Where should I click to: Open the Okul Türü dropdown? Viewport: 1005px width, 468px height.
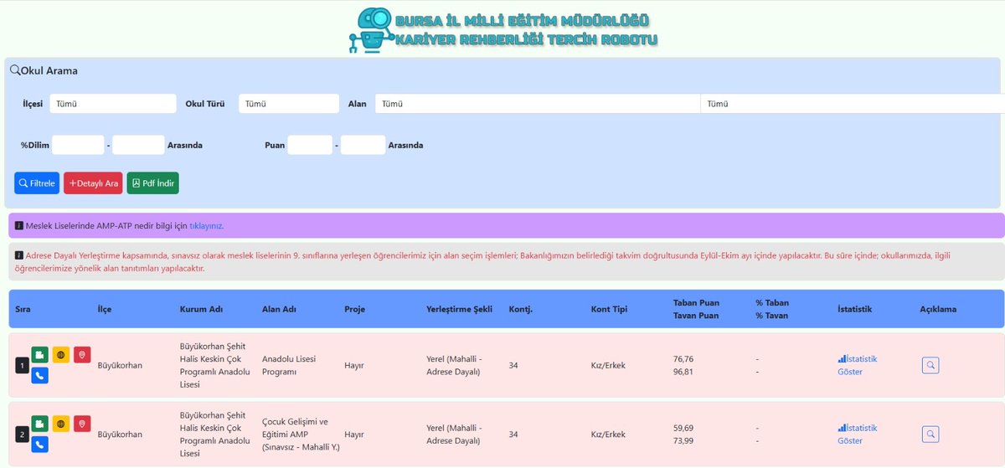[289, 104]
